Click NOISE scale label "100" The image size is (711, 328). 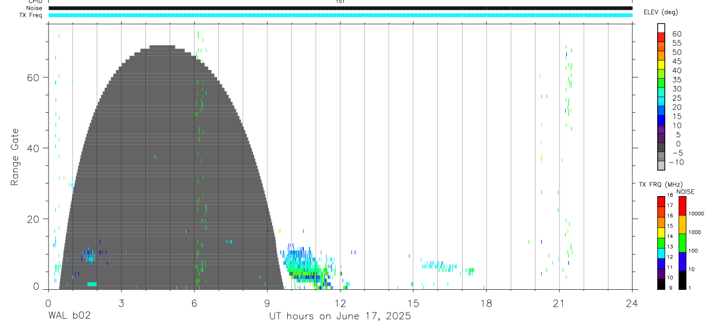click(x=692, y=250)
